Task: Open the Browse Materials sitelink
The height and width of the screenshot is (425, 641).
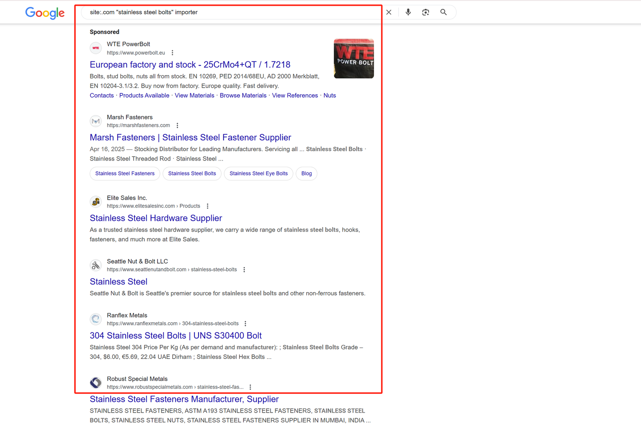Action: click(243, 96)
